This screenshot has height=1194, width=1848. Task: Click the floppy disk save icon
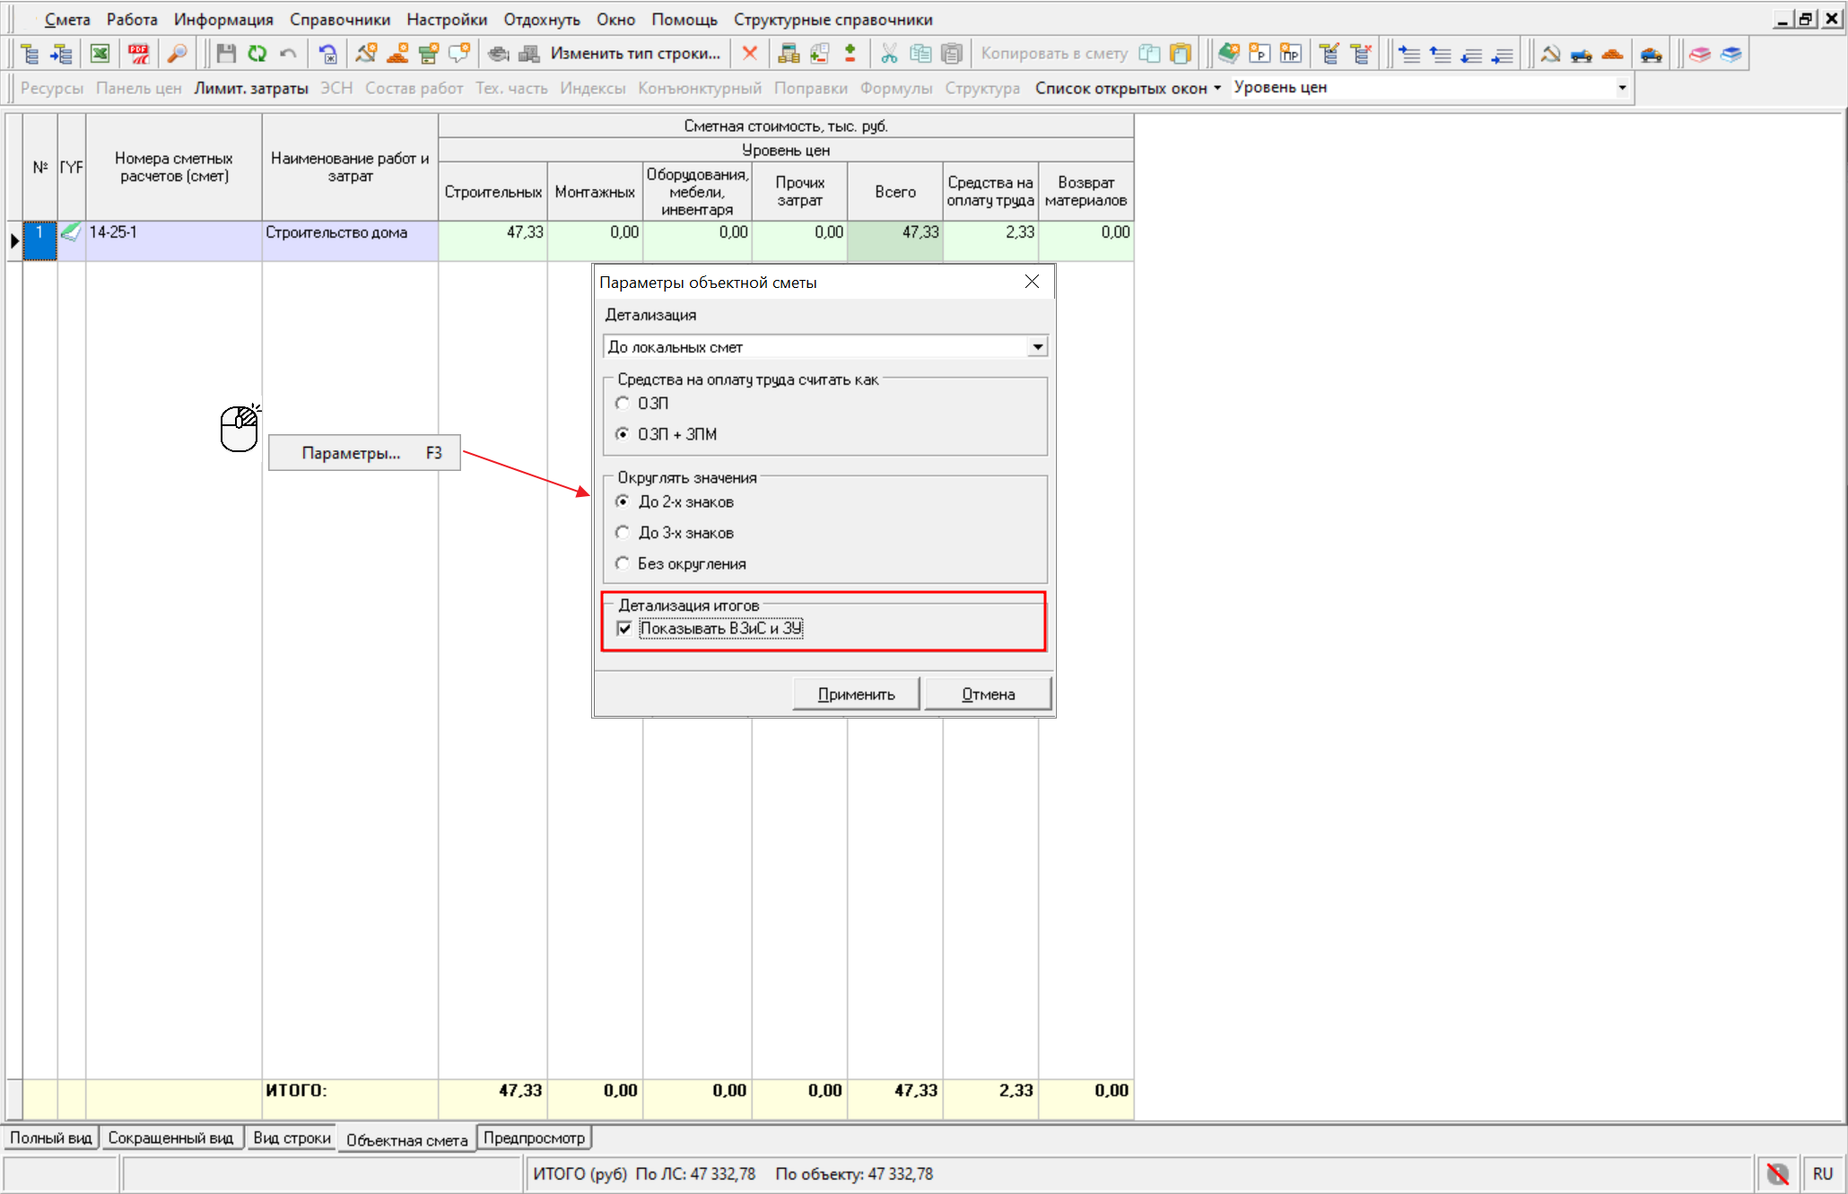pyautogui.click(x=226, y=54)
